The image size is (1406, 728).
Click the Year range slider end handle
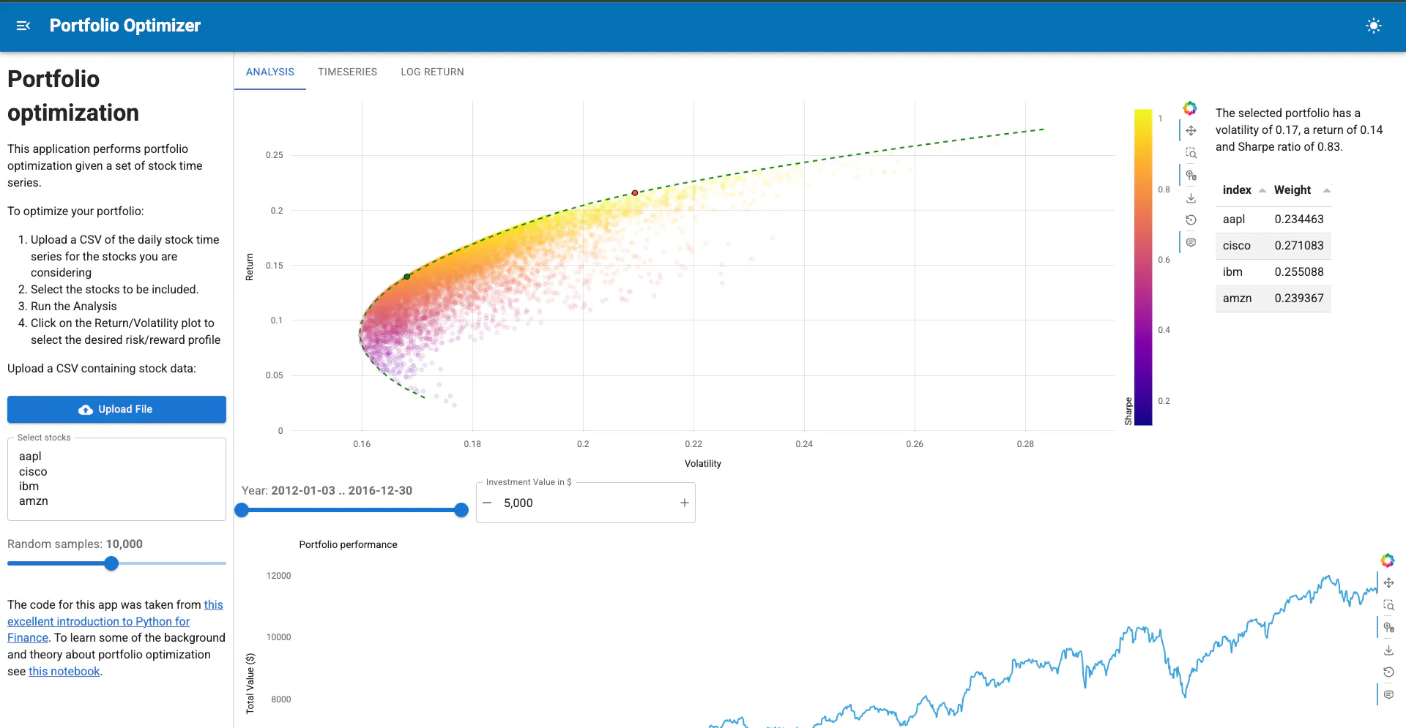461,510
